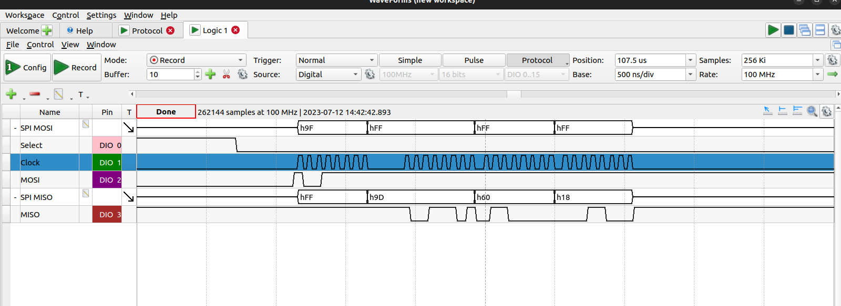Click SPI MISO trigger arrow cell
This screenshot has width=841, height=306.
click(x=129, y=197)
